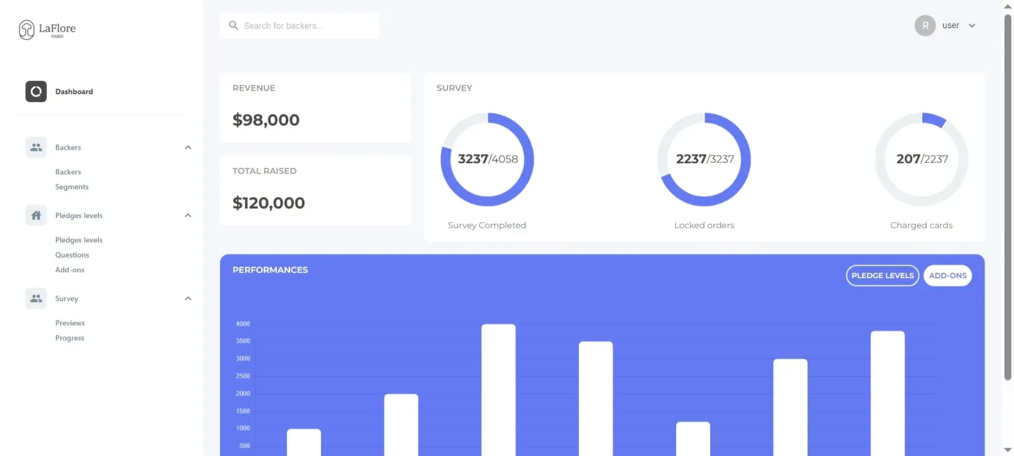
Task: Click the $98,000 revenue value
Action: point(266,120)
